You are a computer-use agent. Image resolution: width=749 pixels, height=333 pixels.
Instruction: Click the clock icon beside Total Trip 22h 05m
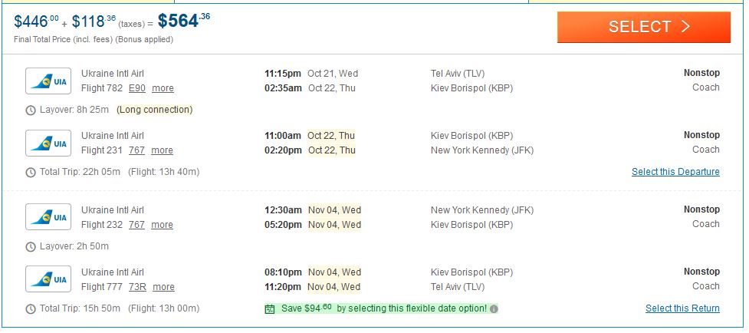tap(31, 172)
